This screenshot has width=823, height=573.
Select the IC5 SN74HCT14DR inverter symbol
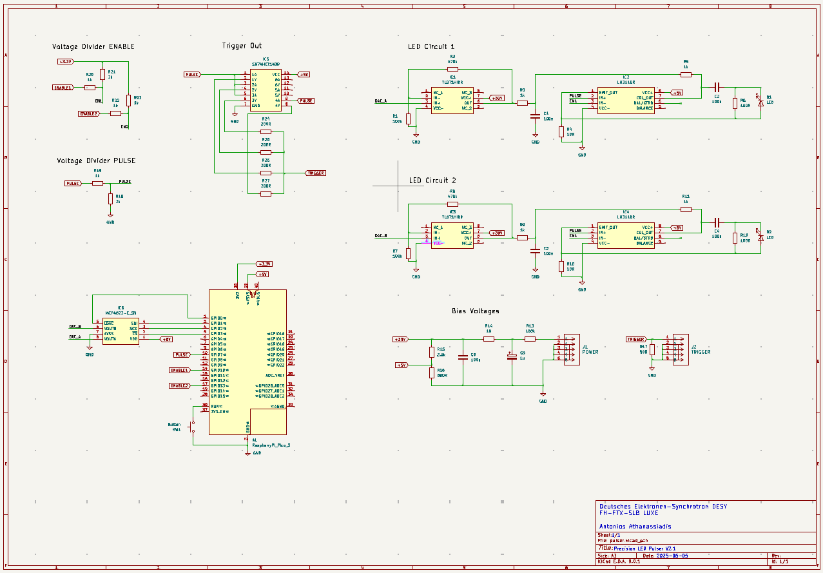click(x=266, y=90)
